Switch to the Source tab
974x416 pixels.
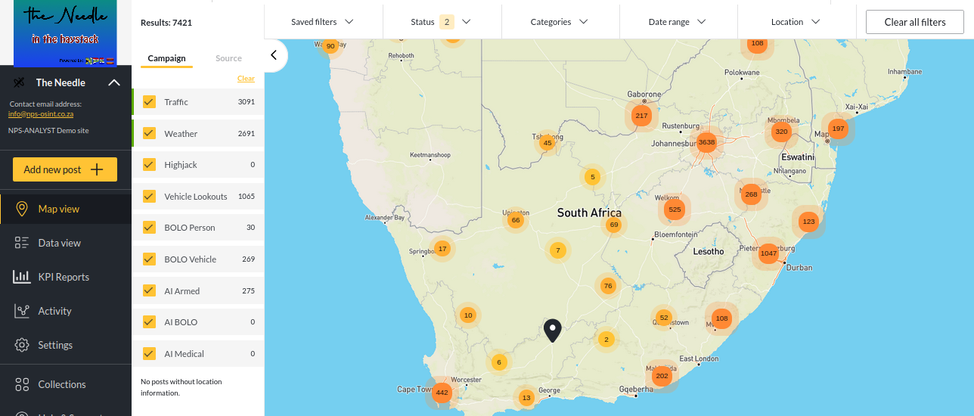click(228, 58)
